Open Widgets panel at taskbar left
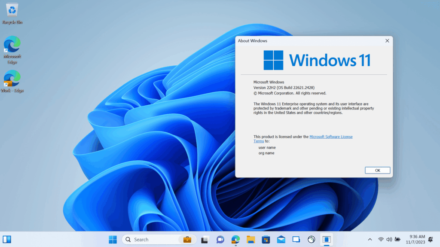The image size is (440, 247). 7,239
